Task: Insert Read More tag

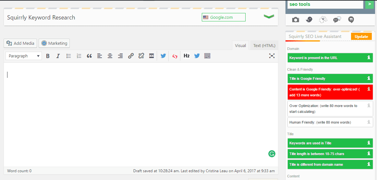Action: [151, 56]
